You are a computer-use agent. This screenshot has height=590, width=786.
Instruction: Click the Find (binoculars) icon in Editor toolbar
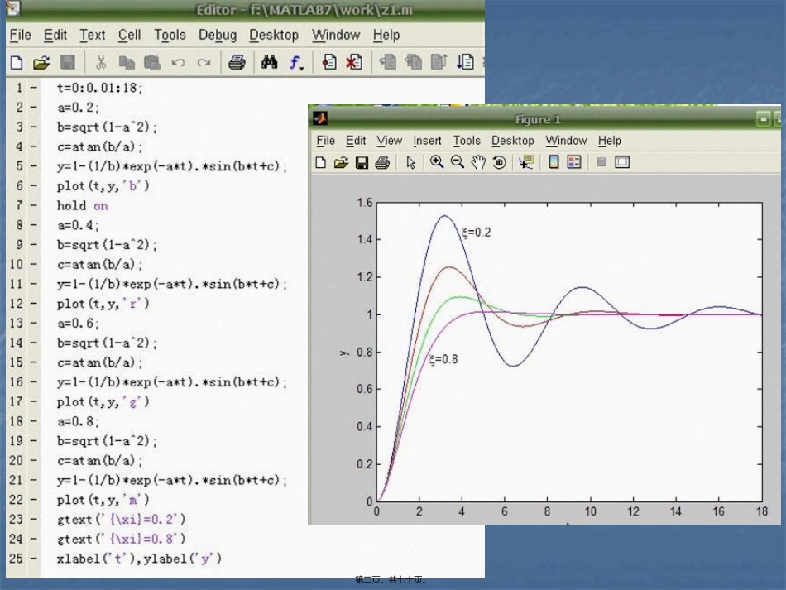click(269, 63)
